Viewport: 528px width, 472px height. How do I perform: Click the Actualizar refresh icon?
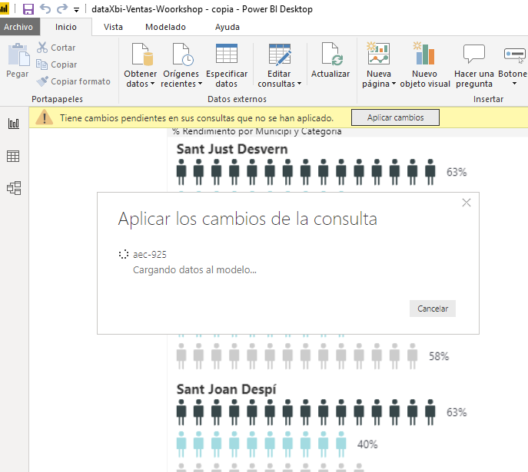331,54
